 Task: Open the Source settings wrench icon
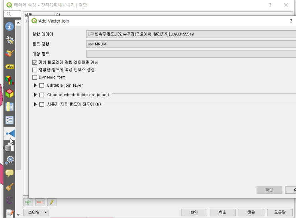coord(10,40)
